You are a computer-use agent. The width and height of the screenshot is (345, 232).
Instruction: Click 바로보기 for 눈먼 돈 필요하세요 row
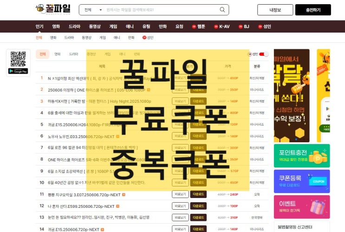point(180,218)
